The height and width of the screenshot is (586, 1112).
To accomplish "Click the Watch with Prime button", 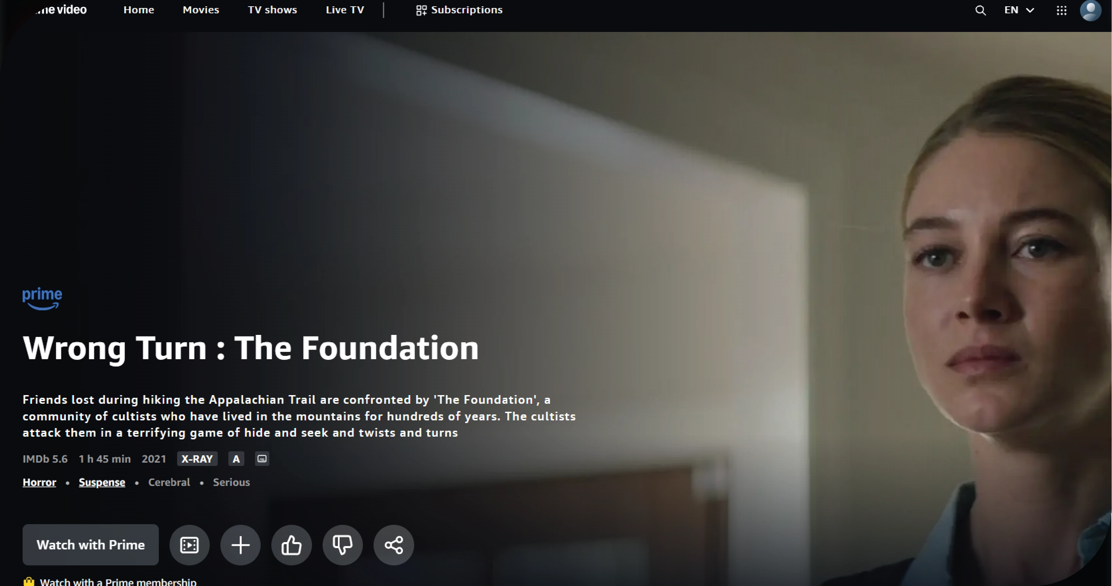I will tap(91, 545).
